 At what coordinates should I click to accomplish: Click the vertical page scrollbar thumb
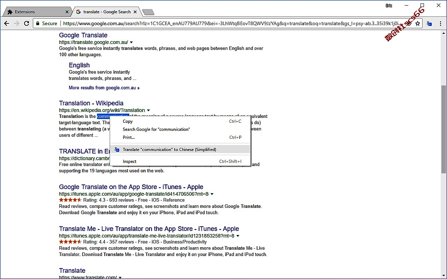click(x=444, y=129)
